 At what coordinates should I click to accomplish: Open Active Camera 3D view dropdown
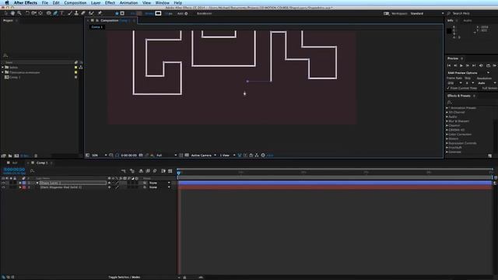pos(204,156)
